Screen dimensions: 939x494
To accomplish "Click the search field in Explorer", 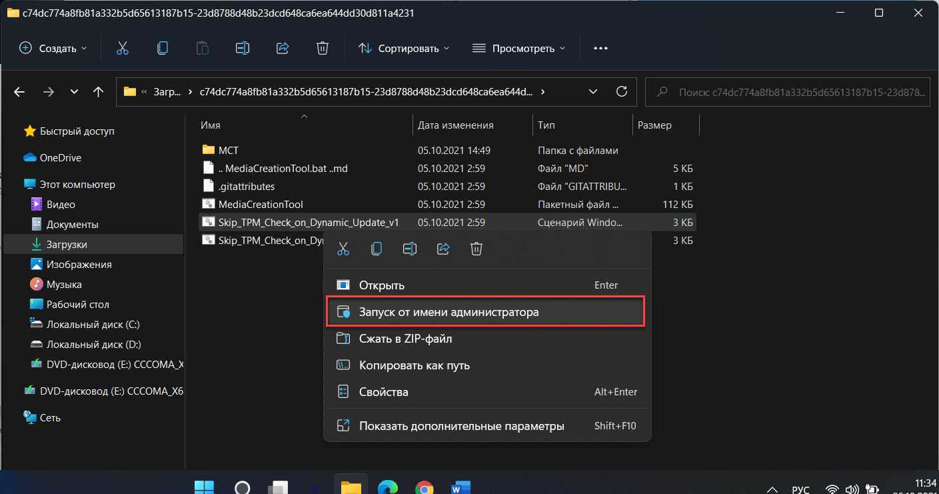I will click(793, 92).
